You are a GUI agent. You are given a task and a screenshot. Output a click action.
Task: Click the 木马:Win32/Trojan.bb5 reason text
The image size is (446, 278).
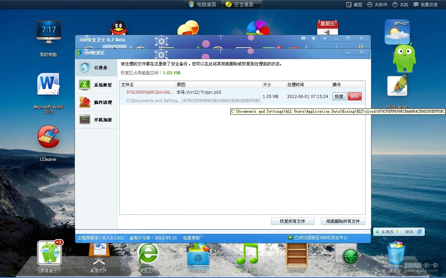click(x=199, y=92)
